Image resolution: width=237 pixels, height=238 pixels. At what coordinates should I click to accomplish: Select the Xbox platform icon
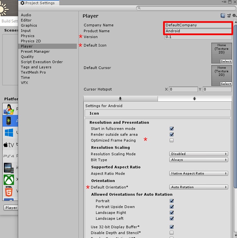tap(8, 180)
